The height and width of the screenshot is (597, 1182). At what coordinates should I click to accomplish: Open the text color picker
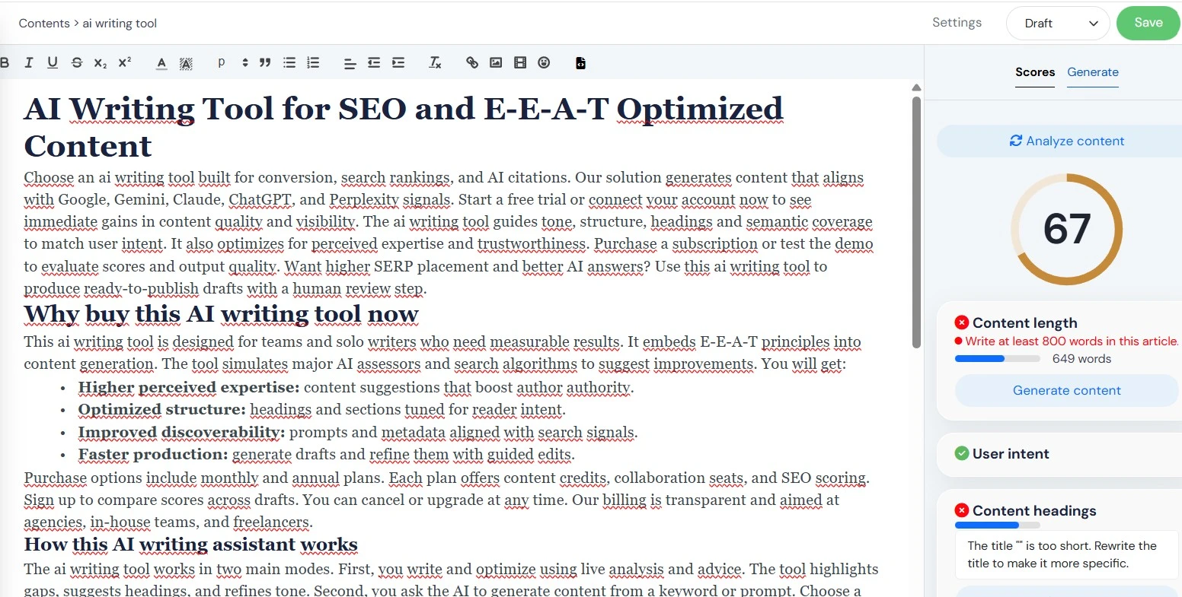pos(161,63)
